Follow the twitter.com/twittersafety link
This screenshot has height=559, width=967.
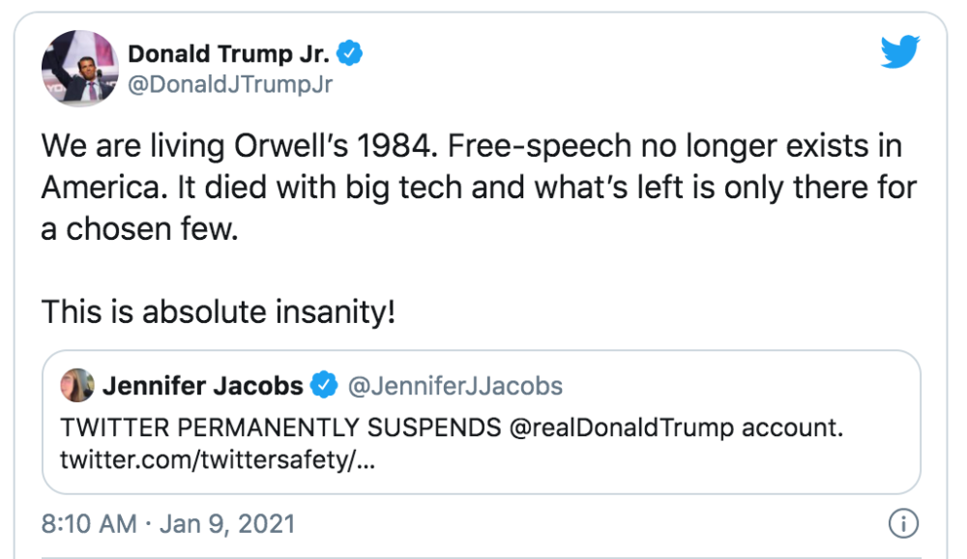coord(217,459)
